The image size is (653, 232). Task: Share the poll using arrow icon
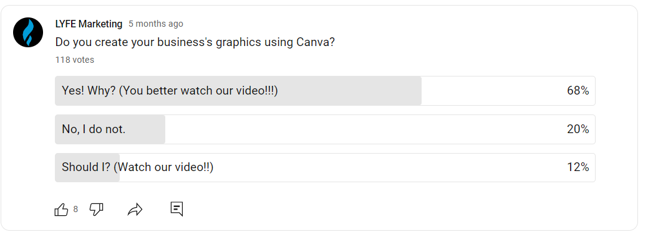[x=135, y=210]
